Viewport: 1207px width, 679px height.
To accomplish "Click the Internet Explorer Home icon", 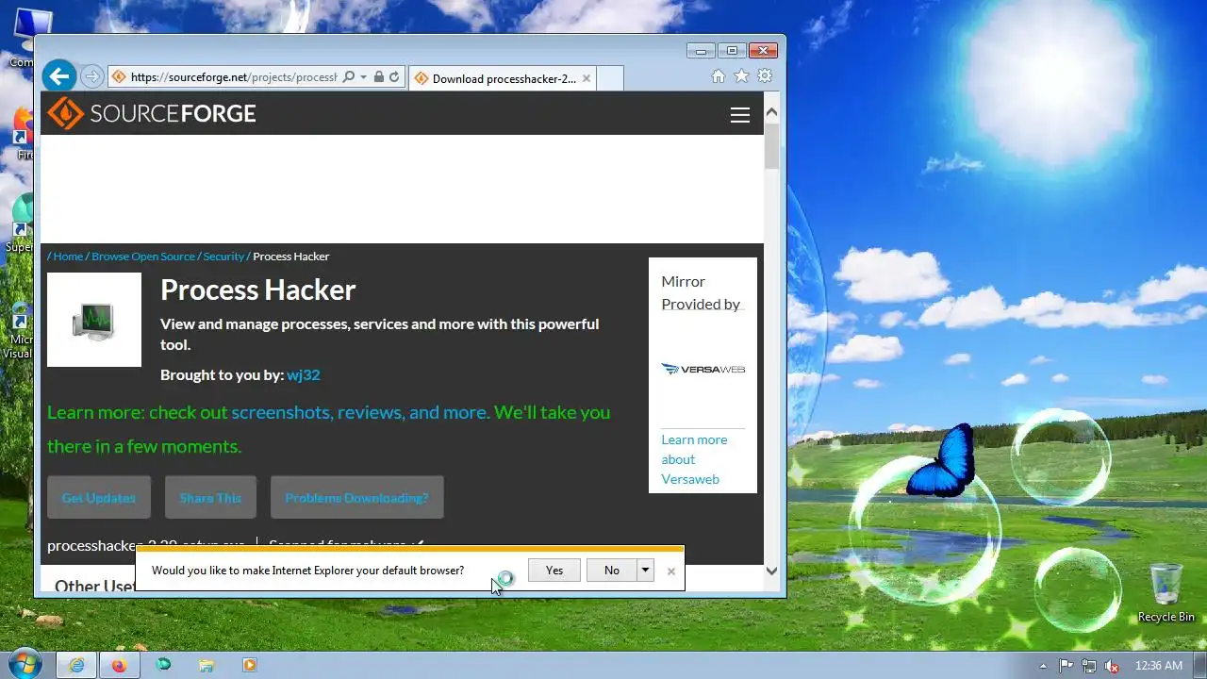I will click(719, 76).
